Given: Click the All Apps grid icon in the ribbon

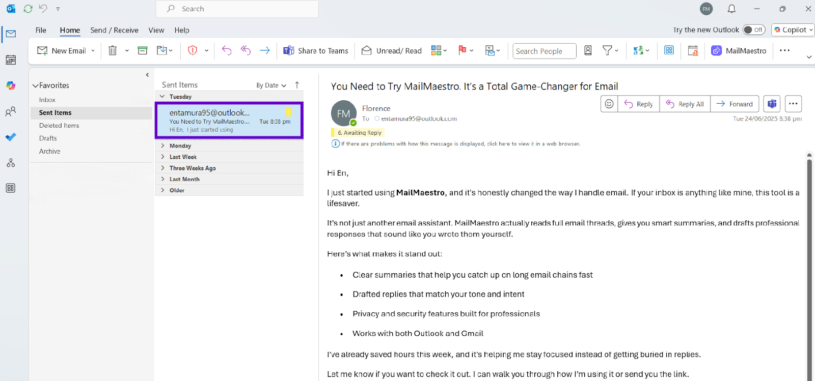Looking at the screenshot, I should [669, 50].
